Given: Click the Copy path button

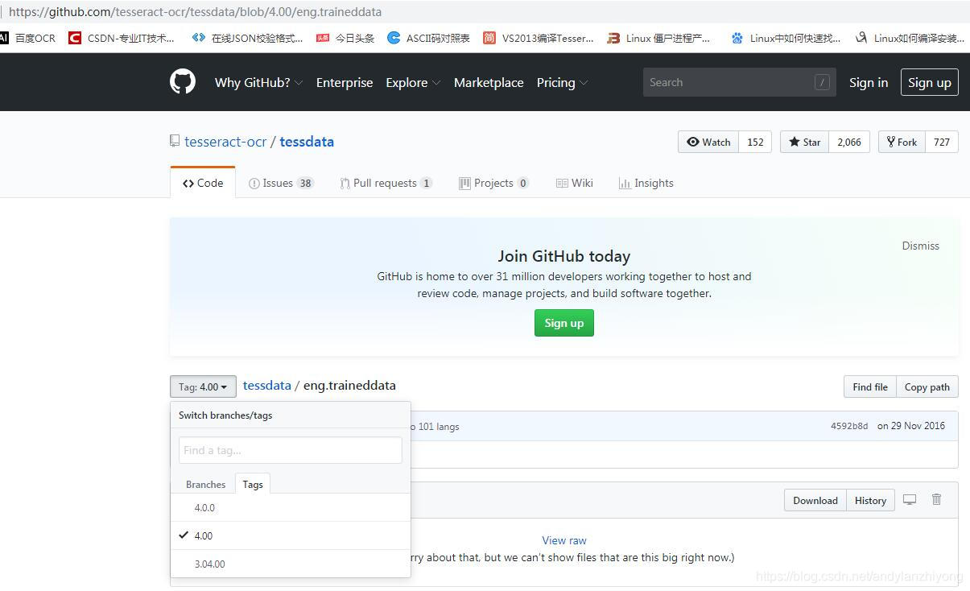Looking at the screenshot, I should coord(927,386).
